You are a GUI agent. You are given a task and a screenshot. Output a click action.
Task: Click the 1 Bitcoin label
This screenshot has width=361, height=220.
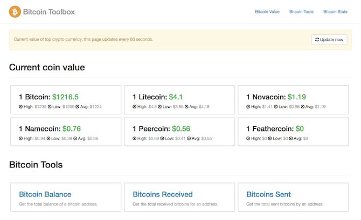pos(34,97)
